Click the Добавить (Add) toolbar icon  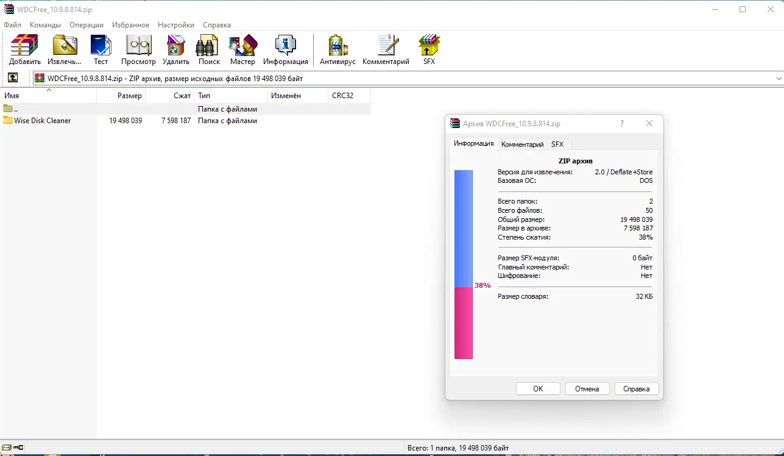24,49
